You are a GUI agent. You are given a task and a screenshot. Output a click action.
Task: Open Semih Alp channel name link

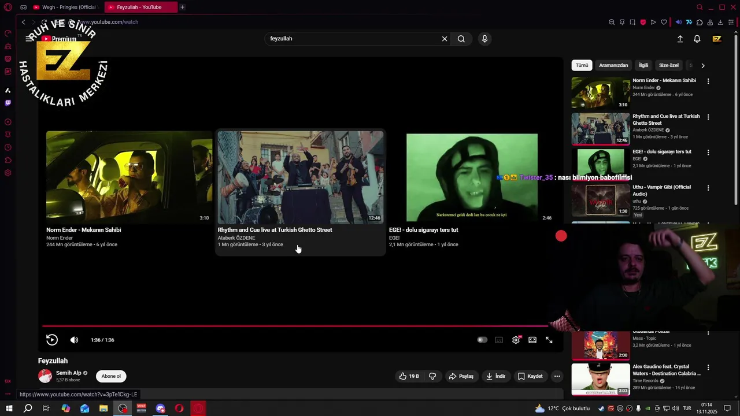point(69,373)
